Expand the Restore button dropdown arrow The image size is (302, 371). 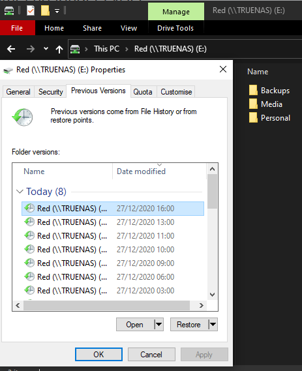point(213,325)
